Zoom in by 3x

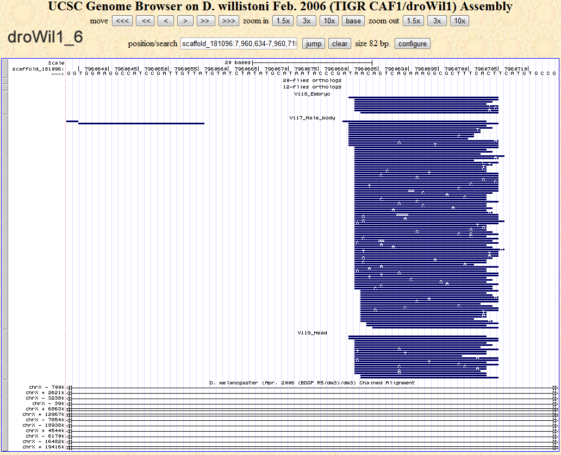coord(307,21)
